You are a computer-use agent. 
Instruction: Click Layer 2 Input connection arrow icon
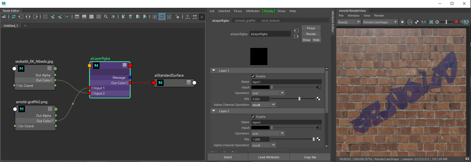(x=318, y=128)
